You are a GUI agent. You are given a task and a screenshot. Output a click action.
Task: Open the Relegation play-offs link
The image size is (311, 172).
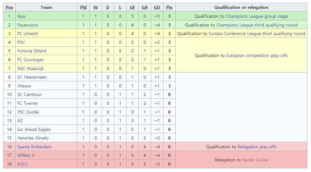click(x=257, y=147)
